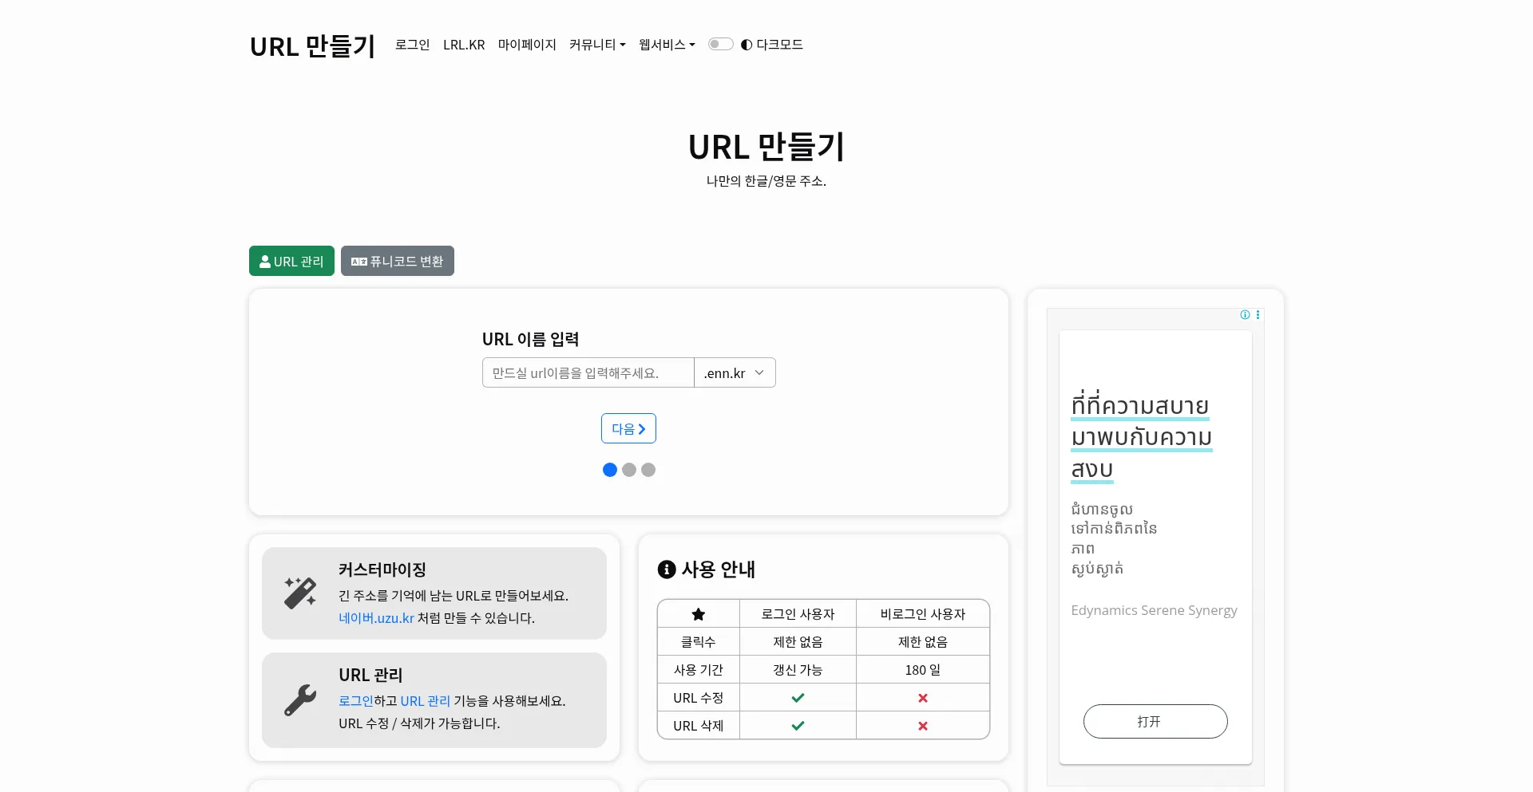
Task: Click the Thai headline in the ad
Action: [1142, 437]
